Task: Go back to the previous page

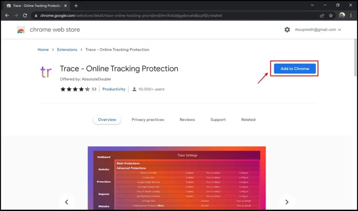Action: [7, 15]
